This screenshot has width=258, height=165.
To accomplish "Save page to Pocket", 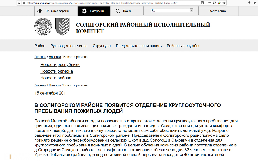I will 214,3.
